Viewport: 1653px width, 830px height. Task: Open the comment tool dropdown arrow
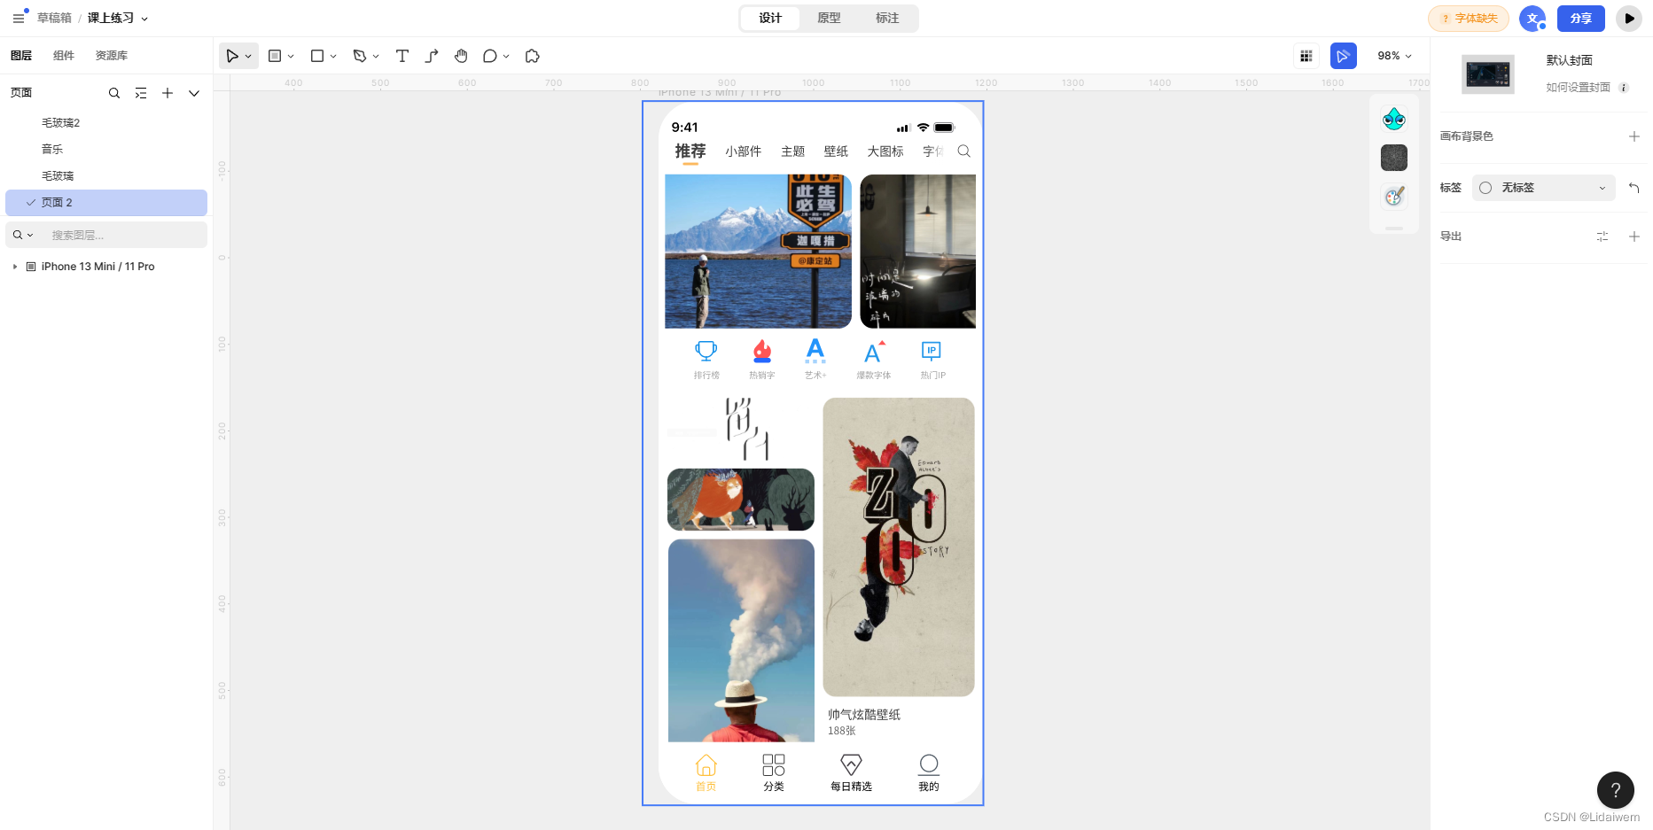click(506, 57)
